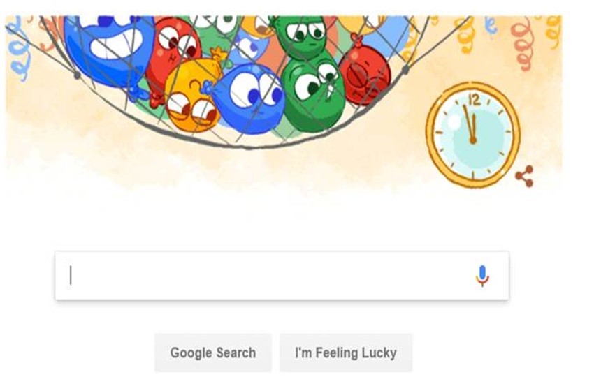Click the I'm Feeling Lucky button
Image resolution: width=594 pixels, height=384 pixels.
point(346,353)
